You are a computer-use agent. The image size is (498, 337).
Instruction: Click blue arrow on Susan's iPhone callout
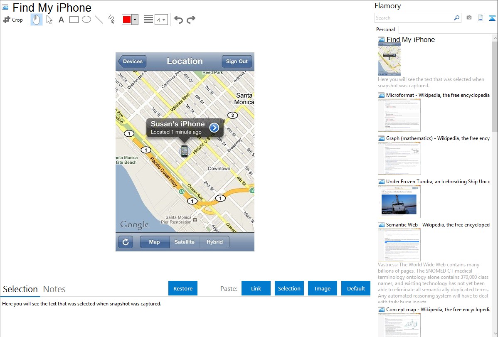click(214, 128)
